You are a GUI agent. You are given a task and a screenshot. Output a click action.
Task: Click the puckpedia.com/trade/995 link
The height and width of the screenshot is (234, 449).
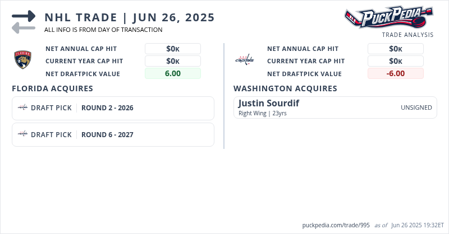point(336,225)
